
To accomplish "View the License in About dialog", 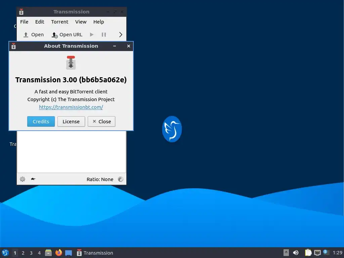I will click(x=71, y=122).
